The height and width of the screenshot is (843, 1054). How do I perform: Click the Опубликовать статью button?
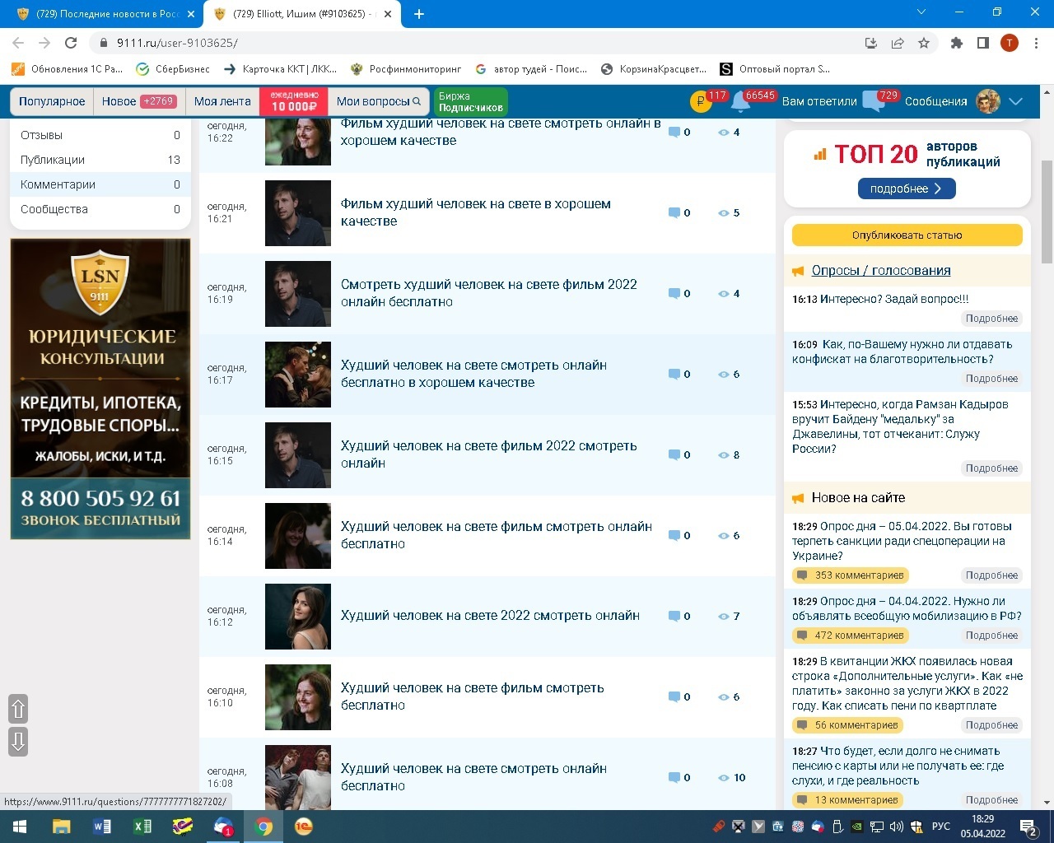pyautogui.click(x=907, y=235)
